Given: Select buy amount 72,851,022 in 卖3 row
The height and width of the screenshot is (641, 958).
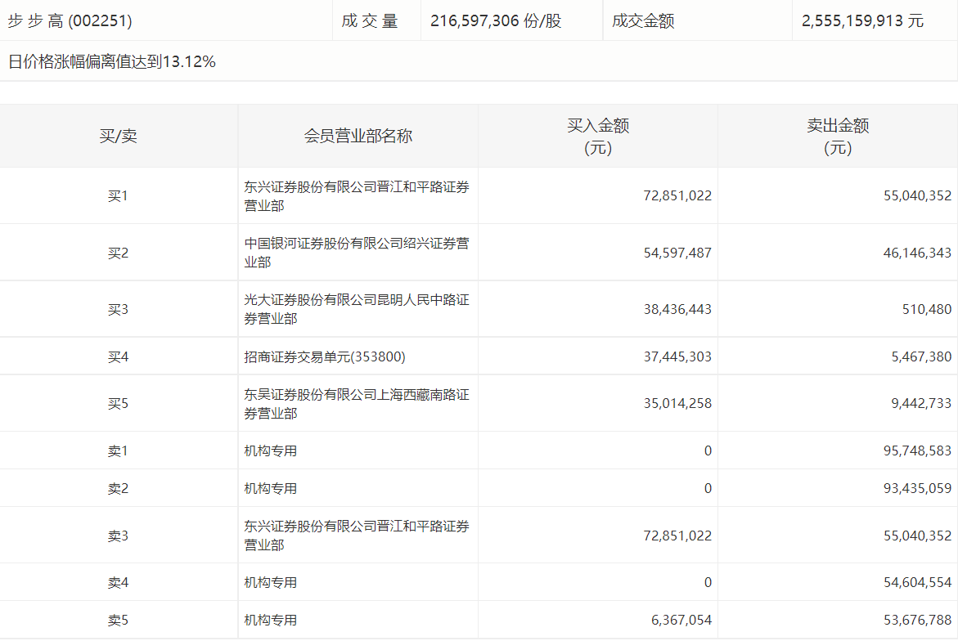Looking at the screenshot, I should (677, 536).
